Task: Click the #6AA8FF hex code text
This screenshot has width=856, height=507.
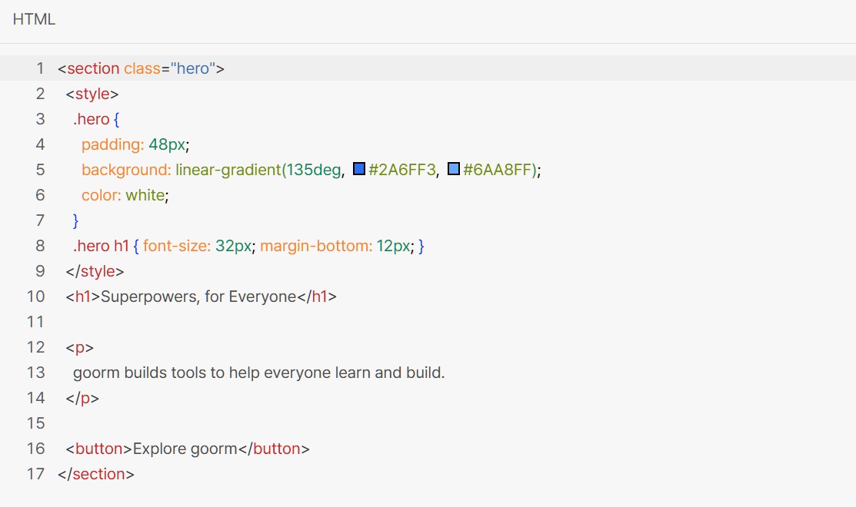Action: (x=497, y=170)
